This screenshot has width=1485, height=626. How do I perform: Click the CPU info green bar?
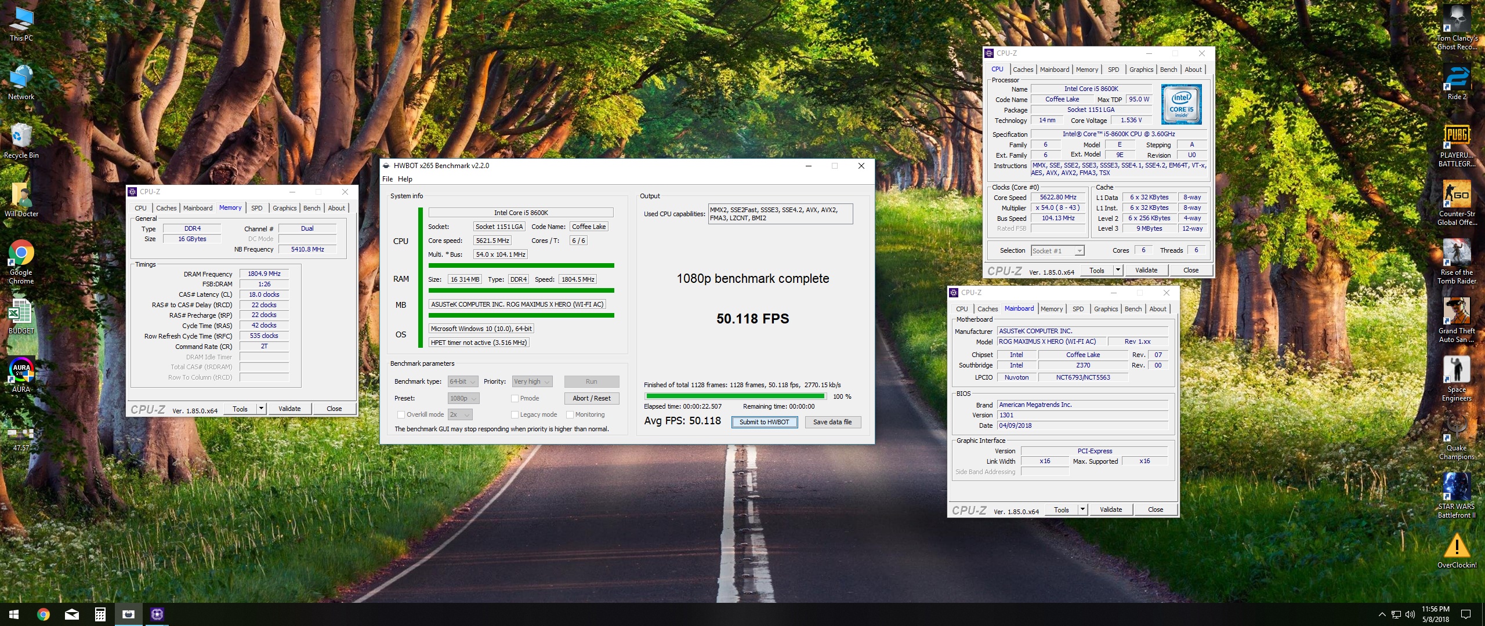[521, 265]
